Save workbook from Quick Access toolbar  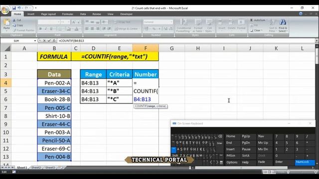pyautogui.click(x=14, y=8)
